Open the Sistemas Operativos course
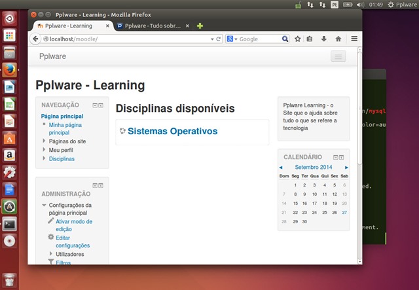The height and width of the screenshot is (290, 419). pyautogui.click(x=172, y=131)
